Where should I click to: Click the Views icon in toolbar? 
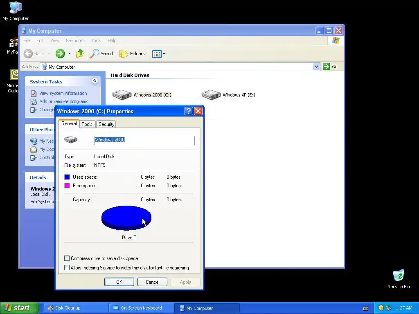click(157, 54)
